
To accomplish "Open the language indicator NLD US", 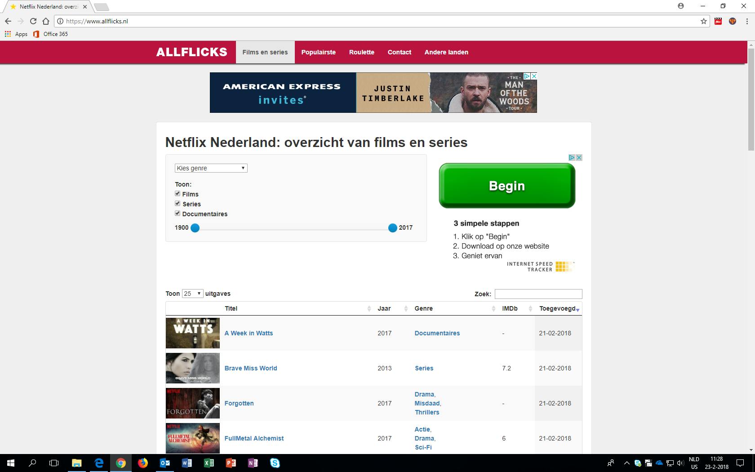I will click(694, 463).
